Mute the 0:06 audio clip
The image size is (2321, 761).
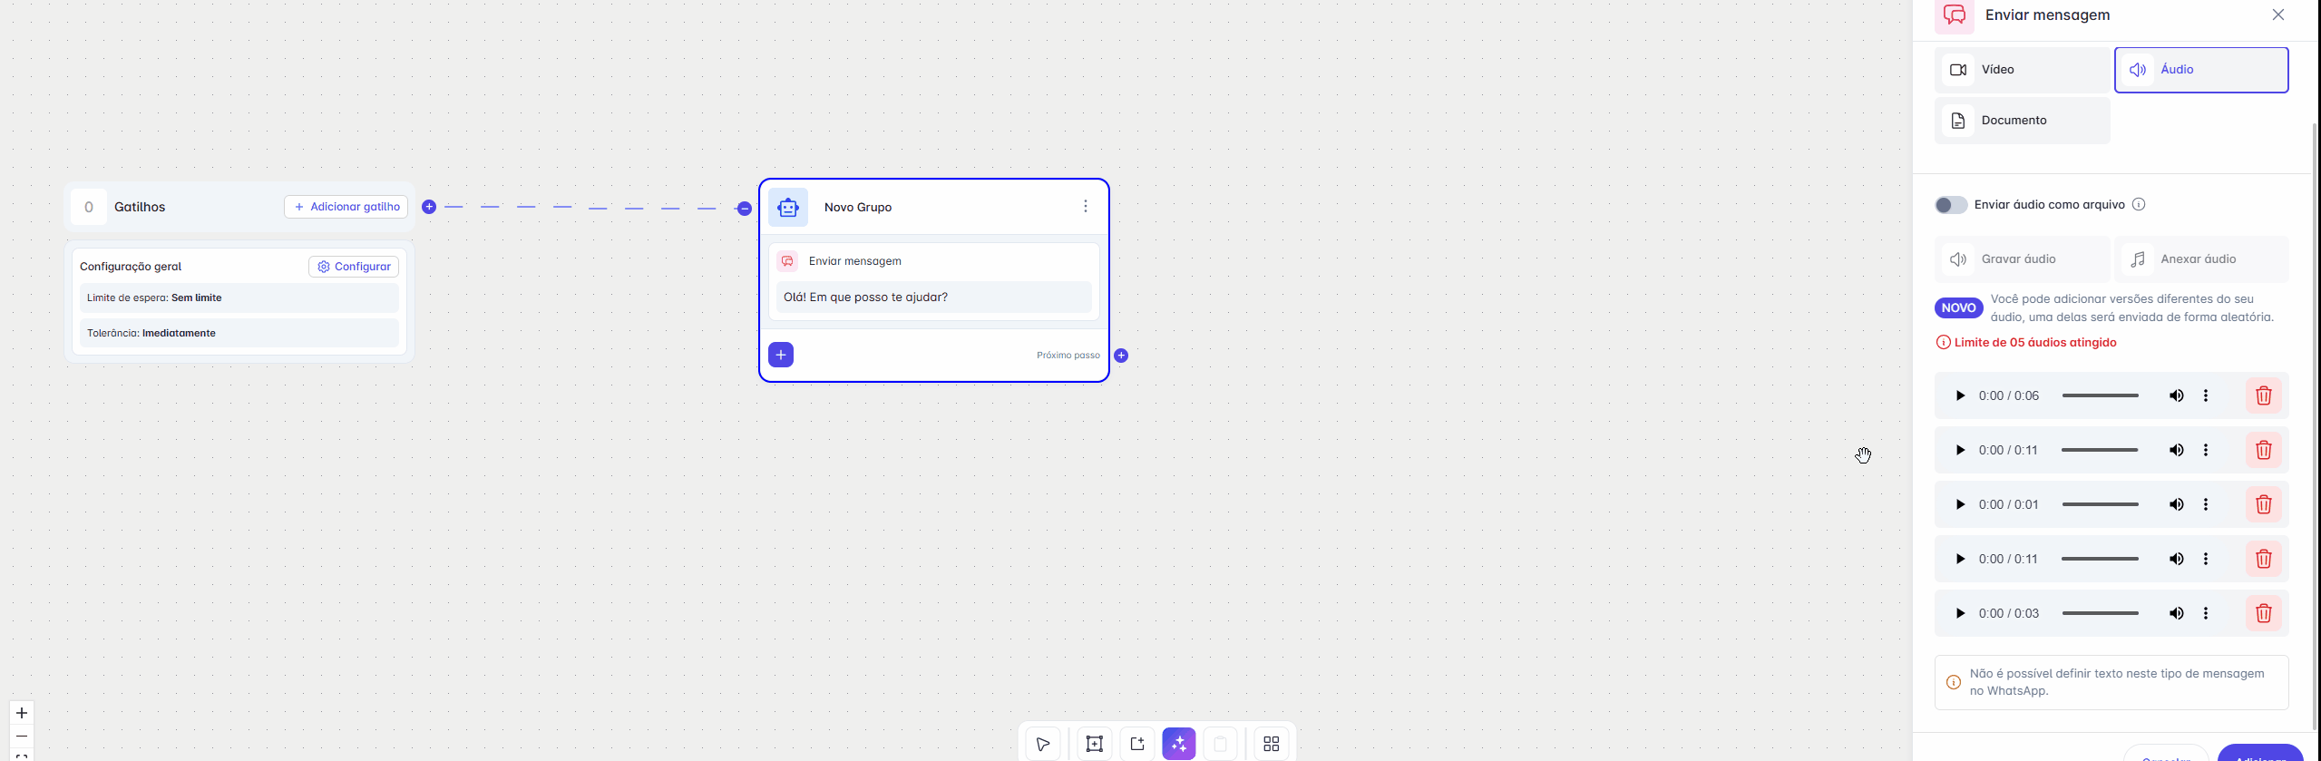[x=2176, y=395]
